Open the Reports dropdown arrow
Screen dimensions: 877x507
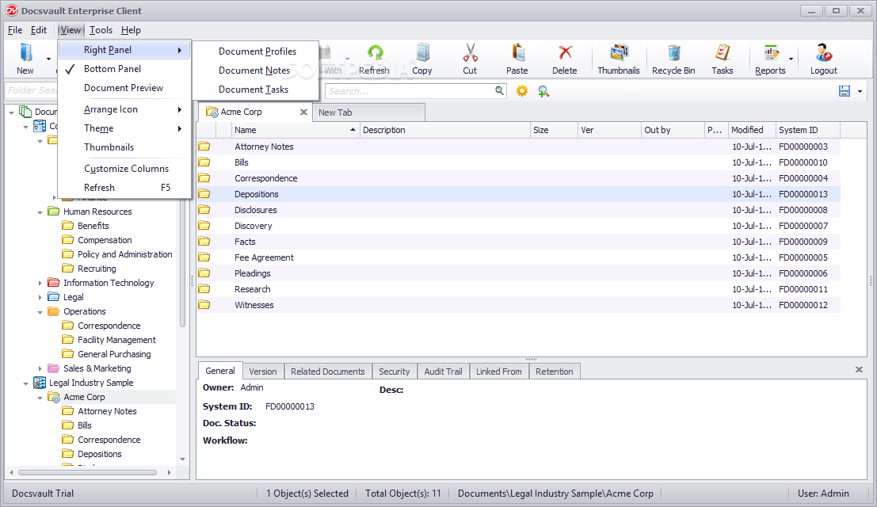pyautogui.click(x=791, y=59)
